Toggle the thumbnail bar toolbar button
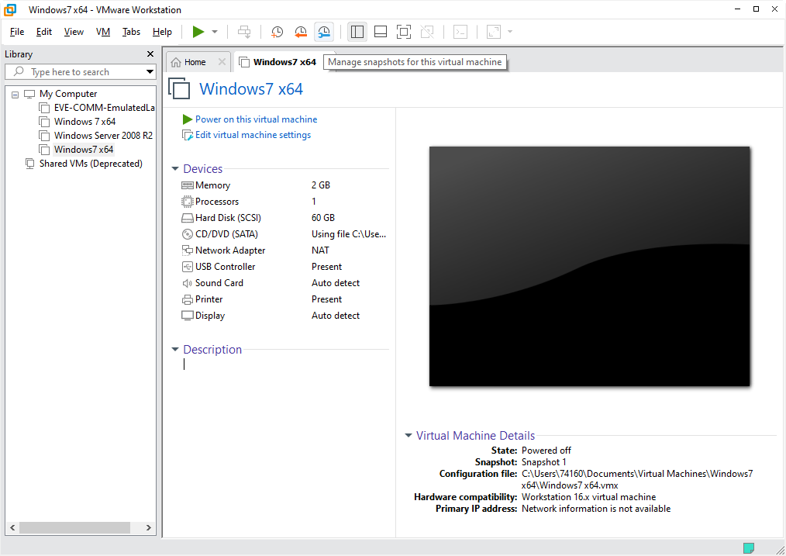This screenshot has height=556, width=786. click(x=381, y=32)
